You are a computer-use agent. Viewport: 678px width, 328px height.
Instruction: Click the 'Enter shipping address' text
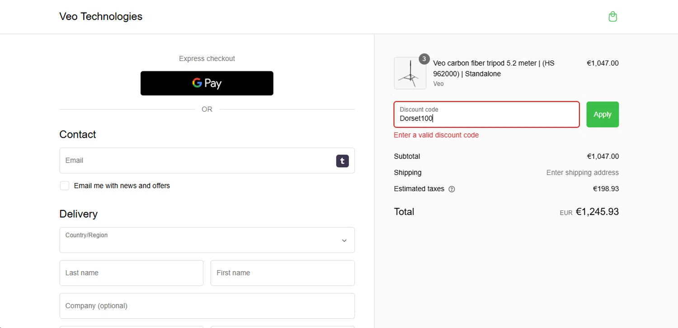(582, 173)
